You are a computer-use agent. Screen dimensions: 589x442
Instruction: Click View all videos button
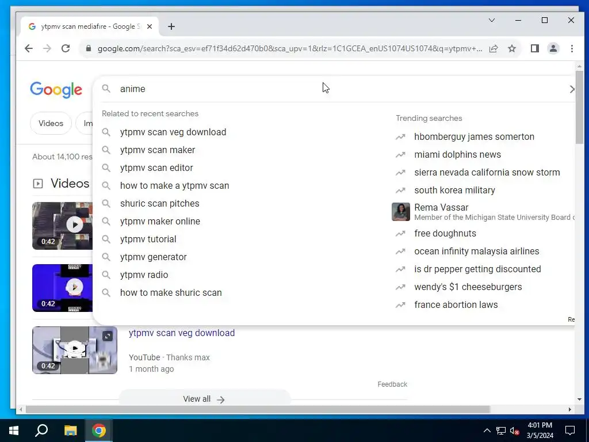pos(204,399)
